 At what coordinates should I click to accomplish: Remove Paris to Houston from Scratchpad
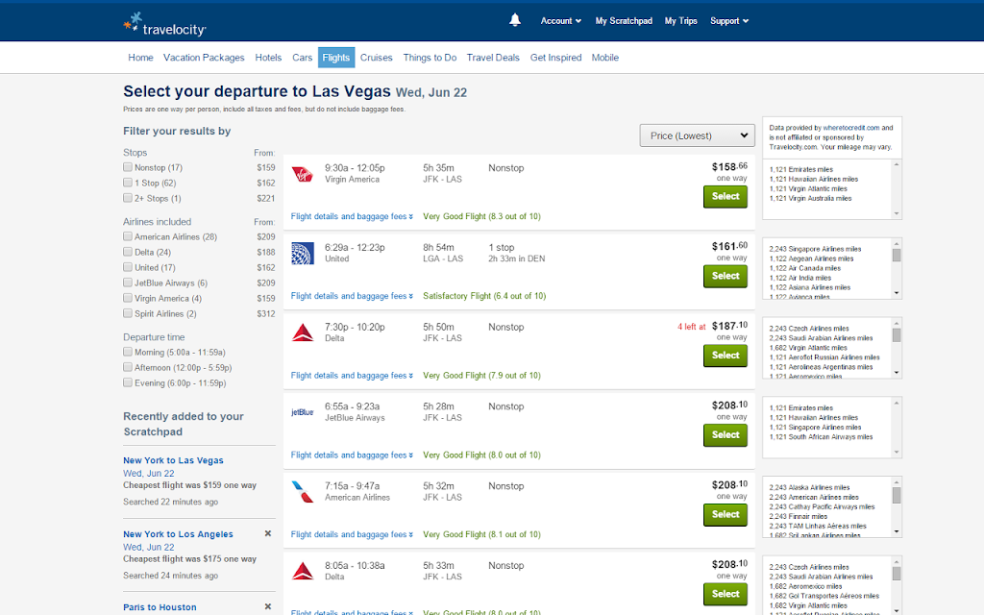(x=268, y=607)
